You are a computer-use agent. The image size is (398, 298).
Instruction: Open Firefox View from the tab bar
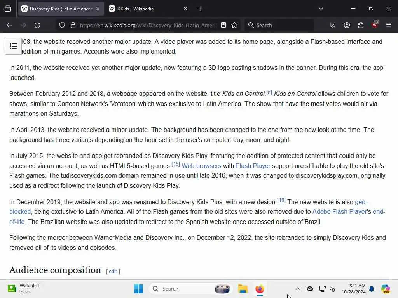click(8, 9)
